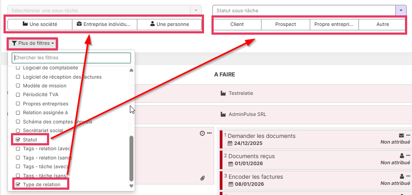Click the clock icon on task card

(202, 134)
